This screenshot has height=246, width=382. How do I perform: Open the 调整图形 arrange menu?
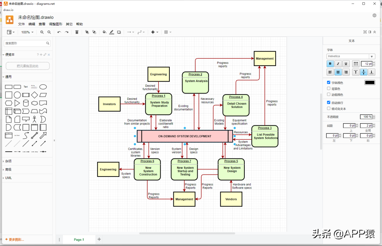(56, 24)
